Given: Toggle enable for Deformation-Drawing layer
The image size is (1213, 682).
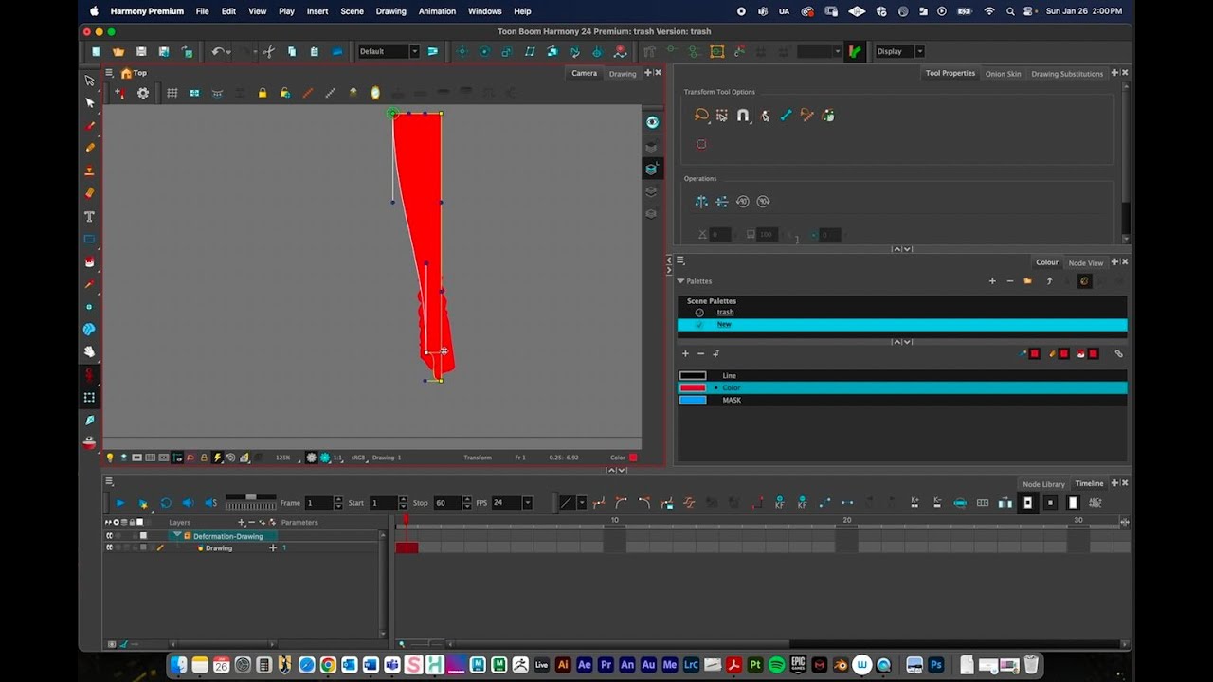Looking at the screenshot, I should pos(110,536).
